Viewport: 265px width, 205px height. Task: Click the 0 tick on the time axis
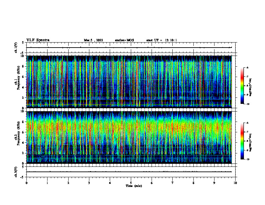point(26,183)
